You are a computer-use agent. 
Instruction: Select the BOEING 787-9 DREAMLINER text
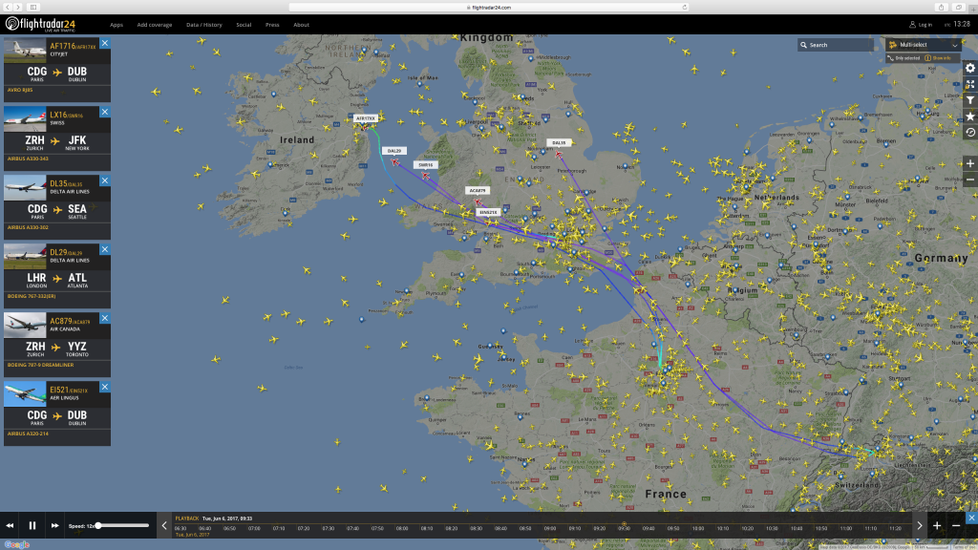[x=40, y=365]
